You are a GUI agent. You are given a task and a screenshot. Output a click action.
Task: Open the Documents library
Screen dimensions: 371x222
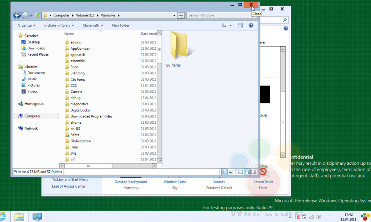coord(33,73)
